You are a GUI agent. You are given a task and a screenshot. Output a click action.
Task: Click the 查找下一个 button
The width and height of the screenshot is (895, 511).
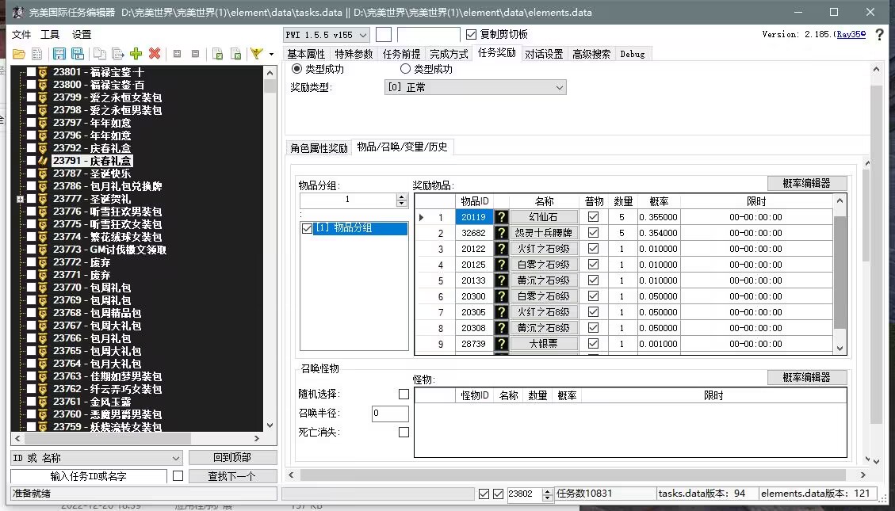tap(232, 475)
